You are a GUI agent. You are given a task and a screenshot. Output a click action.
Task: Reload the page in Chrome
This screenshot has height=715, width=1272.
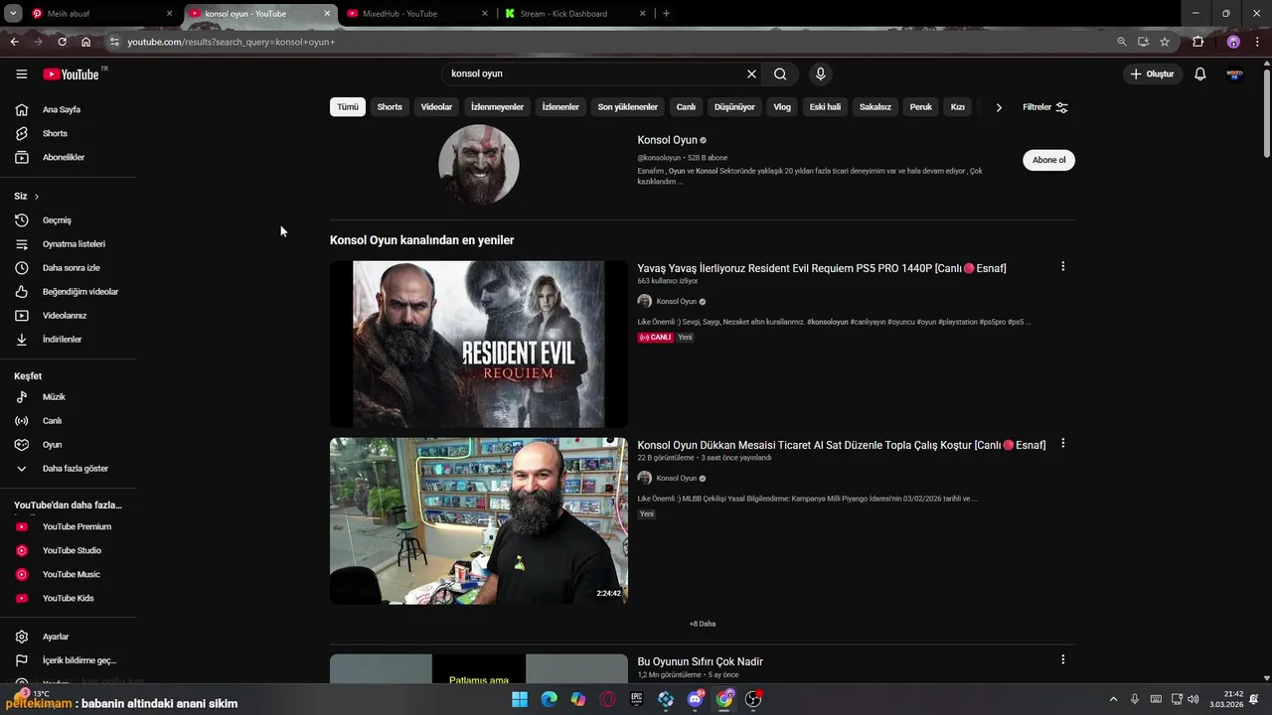(62, 42)
